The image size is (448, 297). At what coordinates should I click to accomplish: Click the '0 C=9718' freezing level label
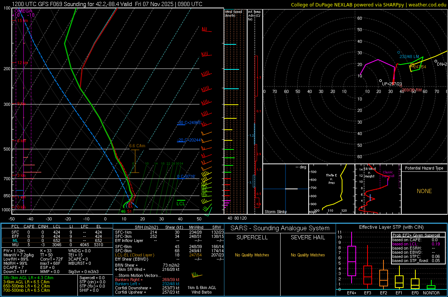click(x=186, y=176)
